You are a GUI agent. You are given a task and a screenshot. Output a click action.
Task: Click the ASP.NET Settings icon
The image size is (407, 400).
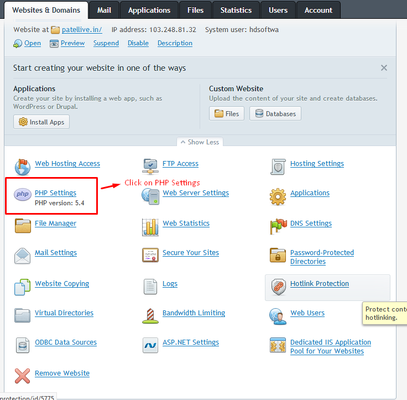tap(150, 345)
